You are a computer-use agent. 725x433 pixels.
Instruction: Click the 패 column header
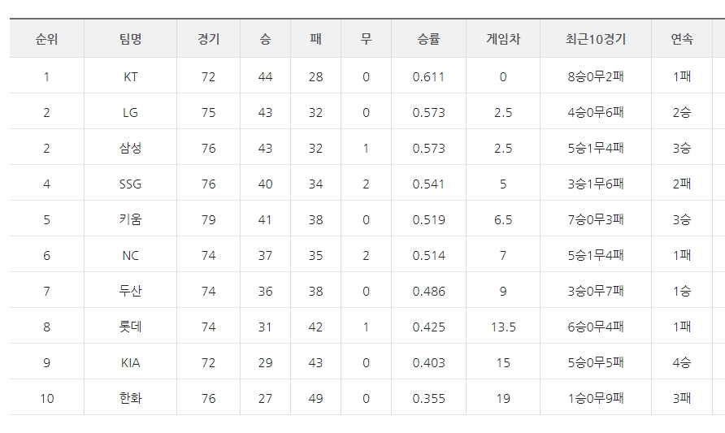315,39
